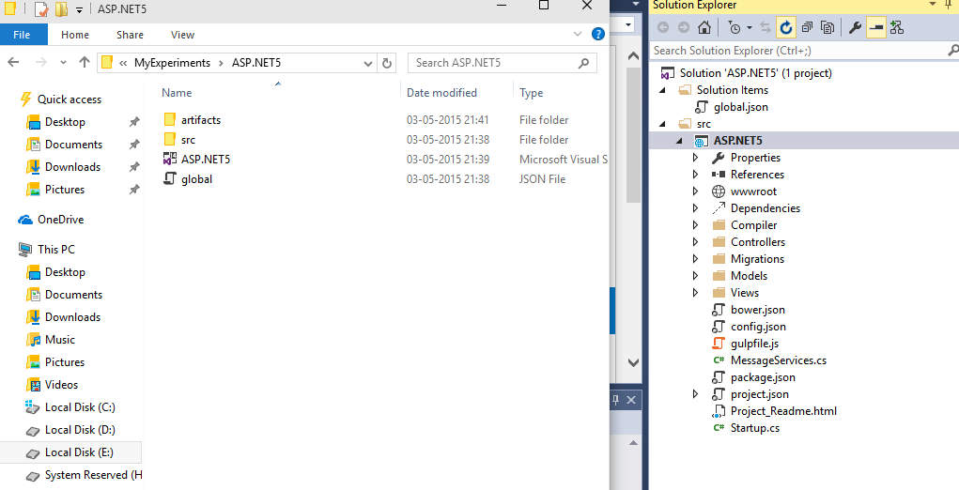Image resolution: width=959 pixels, height=490 pixels.
Task: Select Solution 'ASP.NET5' (1 project) node
Action: (755, 72)
